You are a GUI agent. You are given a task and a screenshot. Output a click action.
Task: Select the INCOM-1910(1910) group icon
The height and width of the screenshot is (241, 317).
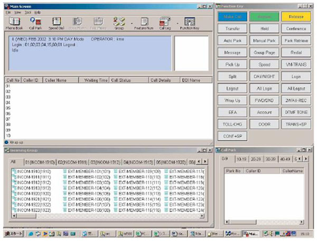point(14,171)
